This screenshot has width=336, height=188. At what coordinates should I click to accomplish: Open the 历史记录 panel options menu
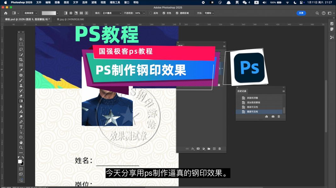click(x=283, y=91)
